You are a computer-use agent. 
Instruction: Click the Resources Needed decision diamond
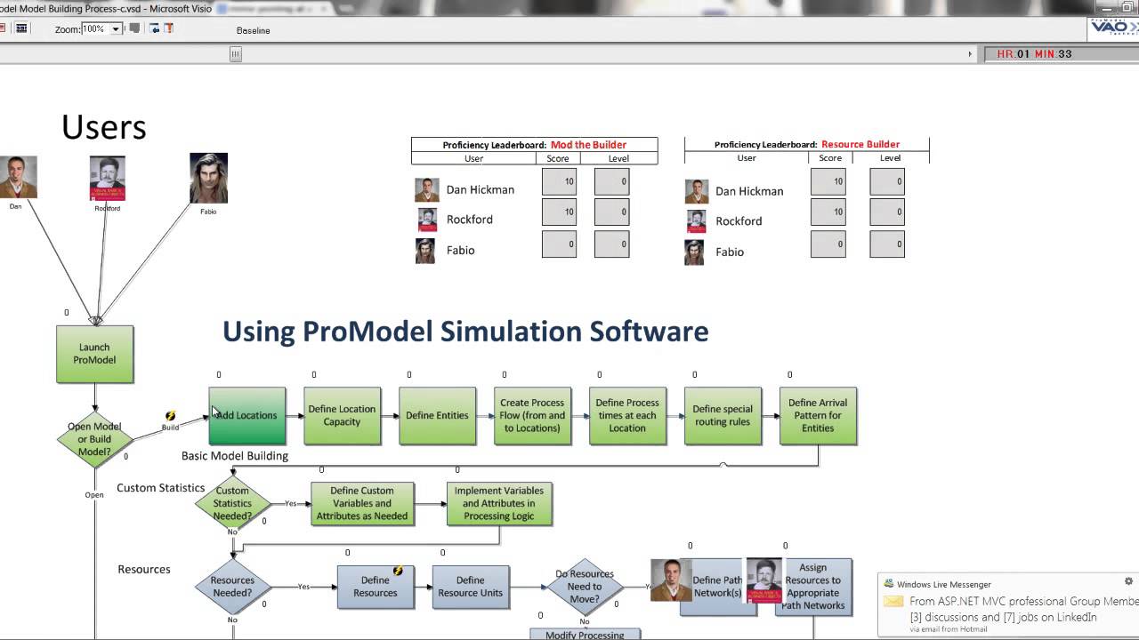pyautogui.click(x=232, y=587)
